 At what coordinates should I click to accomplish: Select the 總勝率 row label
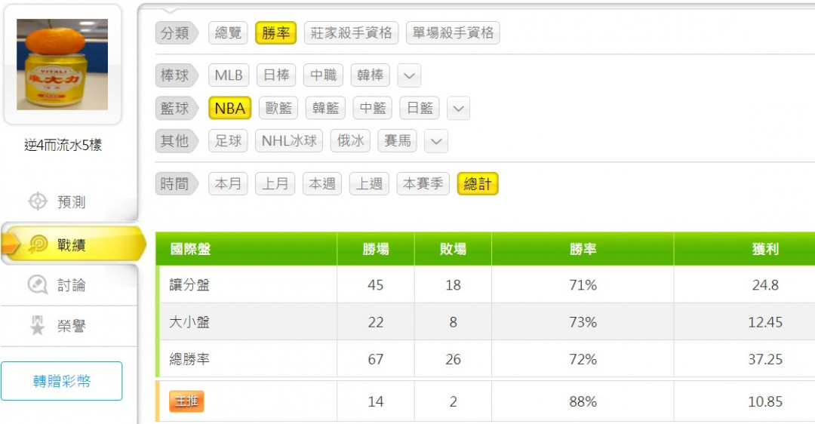point(189,359)
